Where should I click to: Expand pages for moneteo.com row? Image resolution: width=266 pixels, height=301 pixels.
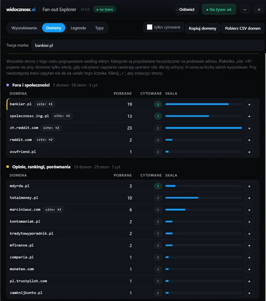click(249, 269)
